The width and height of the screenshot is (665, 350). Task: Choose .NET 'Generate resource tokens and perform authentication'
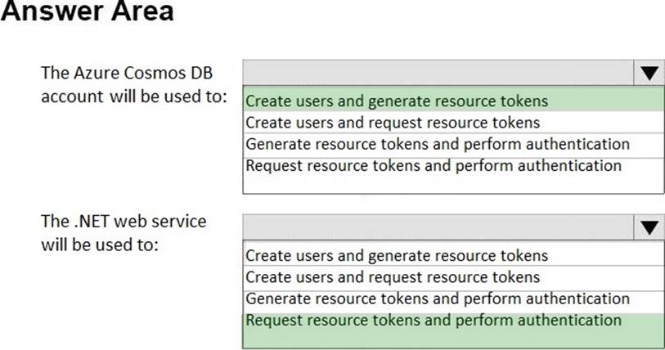tap(438, 298)
